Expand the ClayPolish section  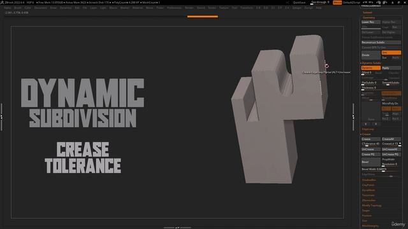click(x=368, y=185)
